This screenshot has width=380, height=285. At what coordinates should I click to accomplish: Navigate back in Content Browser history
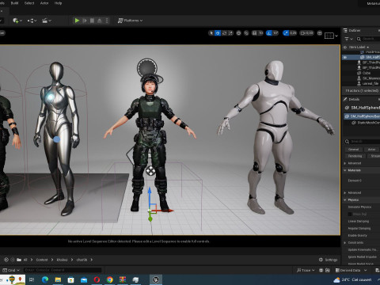coord(6,260)
